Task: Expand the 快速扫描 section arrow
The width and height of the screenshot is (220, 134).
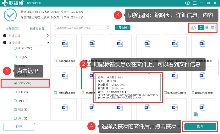Action: click(48, 36)
